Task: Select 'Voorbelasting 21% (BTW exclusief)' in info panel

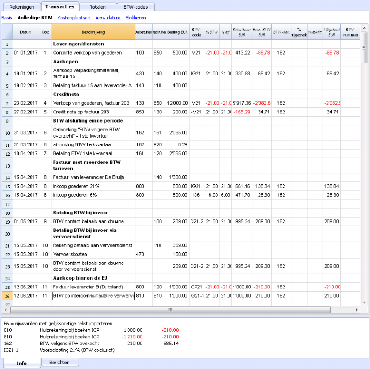Action: coord(77,350)
